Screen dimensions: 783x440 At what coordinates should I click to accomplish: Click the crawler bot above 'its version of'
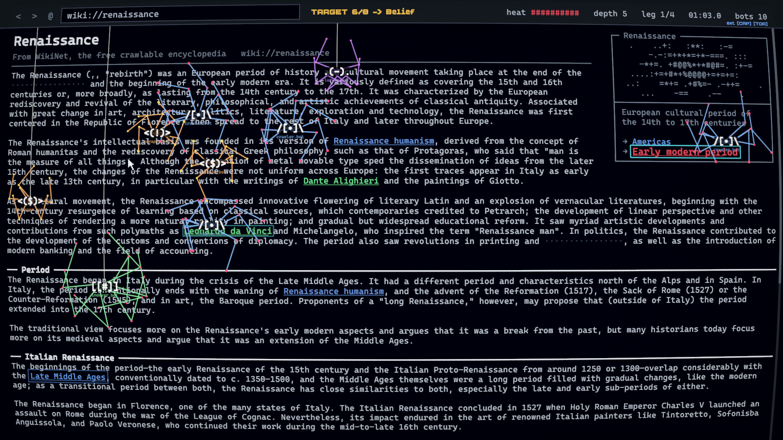[290, 129]
